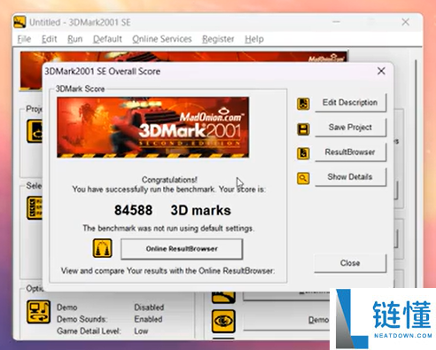Click the 3DMark2001 SE title bar app icon
Image resolution: width=436 pixels, height=350 pixels.
click(19, 22)
